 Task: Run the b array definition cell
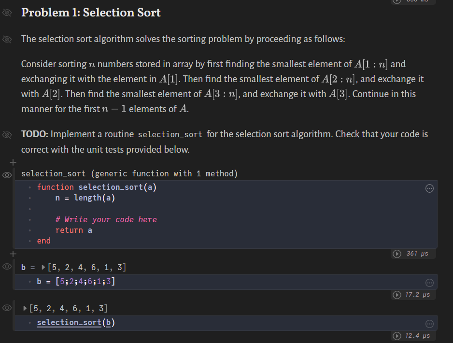click(x=398, y=295)
